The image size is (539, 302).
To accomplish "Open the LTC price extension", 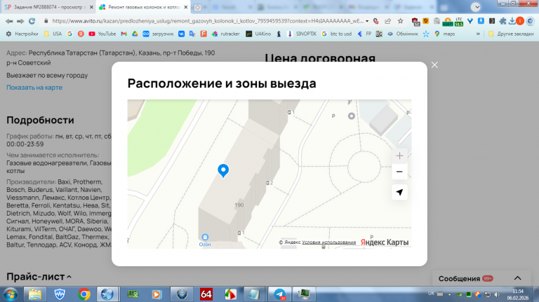I will pos(459,21).
